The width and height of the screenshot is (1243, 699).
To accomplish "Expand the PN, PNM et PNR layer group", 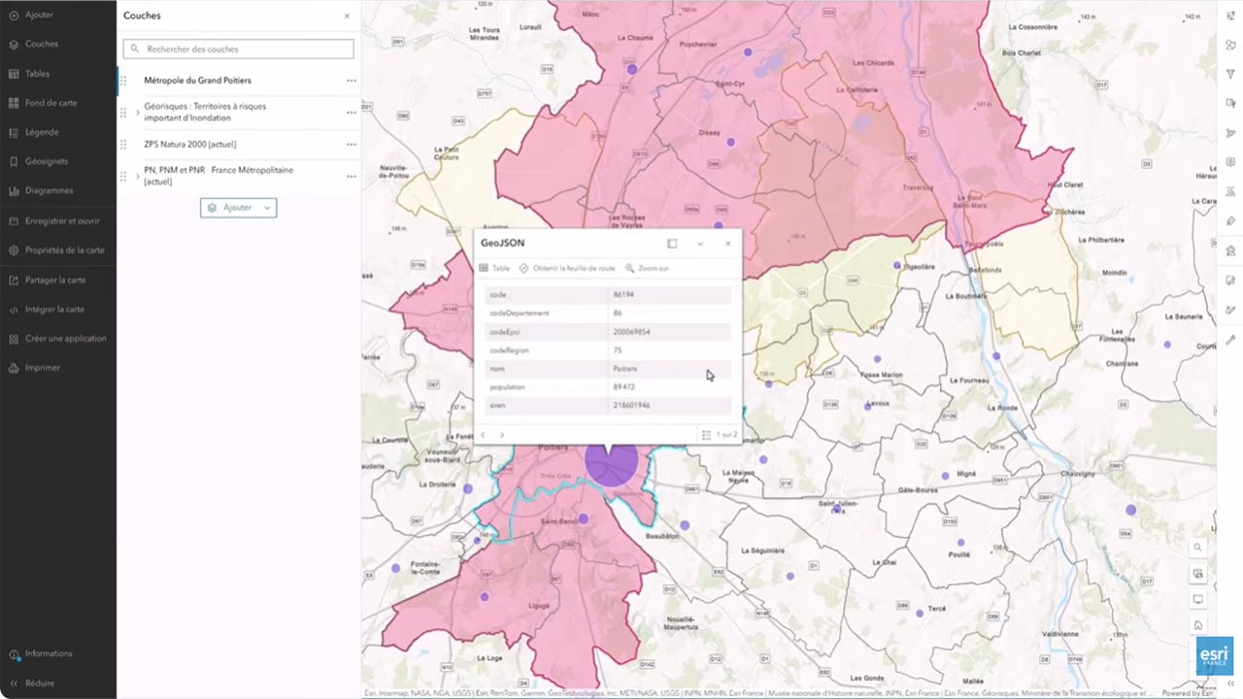I will 137,177.
